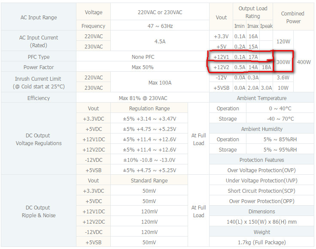Screen dimensions: 316x249
Task: Click the 'DC Output Ripple & Noise' header
Action: click(x=39, y=211)
